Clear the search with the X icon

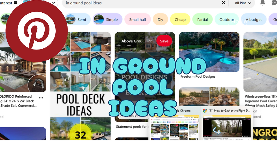(224, 3)
